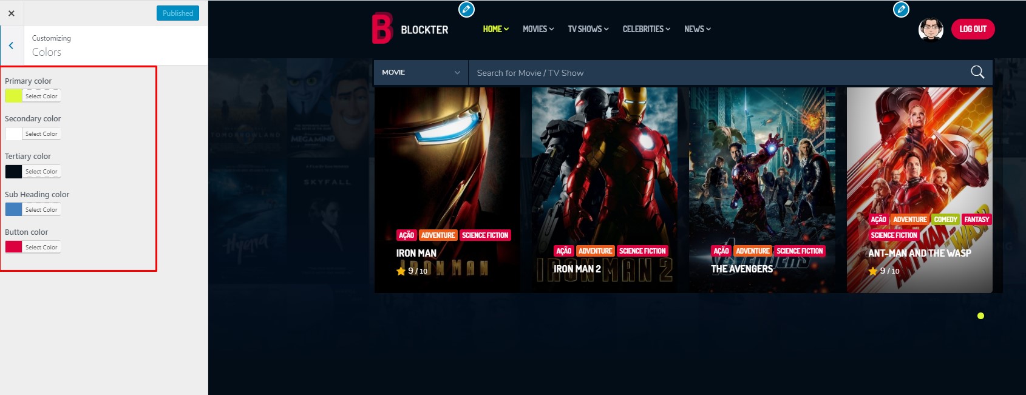
Task: Click the Colors section heading
Action: [47, 52]
